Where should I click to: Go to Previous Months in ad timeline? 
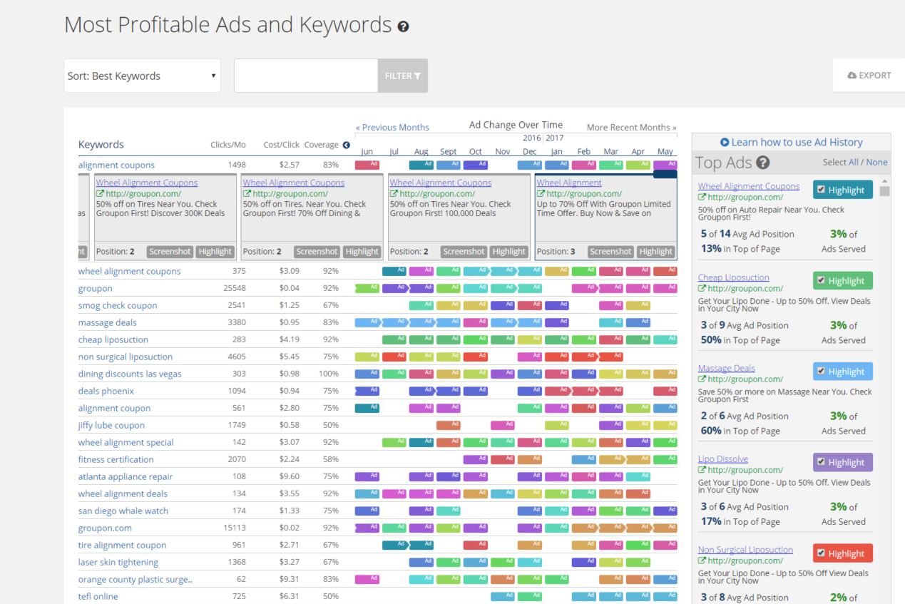click(x=392, y=128)
